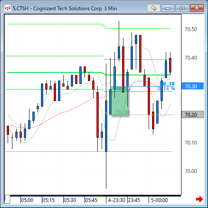Screen dimensions: 208x208
Task: Click the 70.50 price axis label
Action: click(191, 29)
